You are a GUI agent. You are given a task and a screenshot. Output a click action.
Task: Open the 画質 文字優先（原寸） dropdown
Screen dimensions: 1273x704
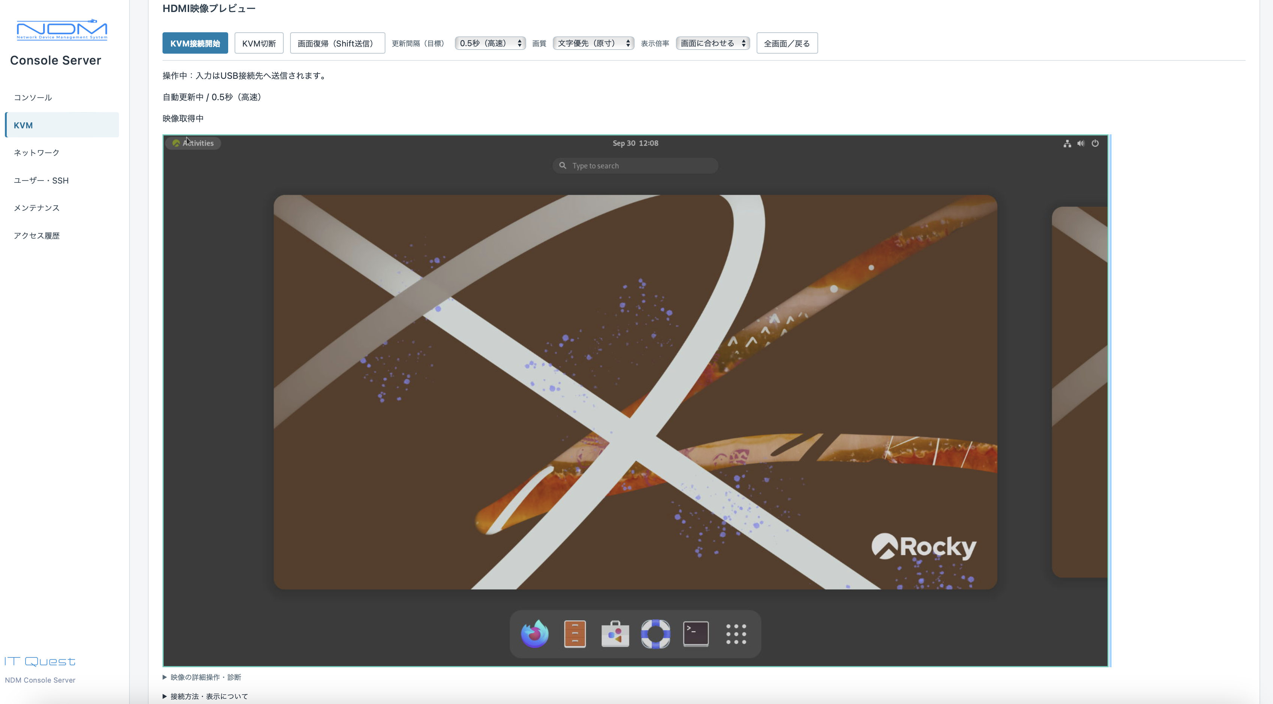(x=593, y=44)
